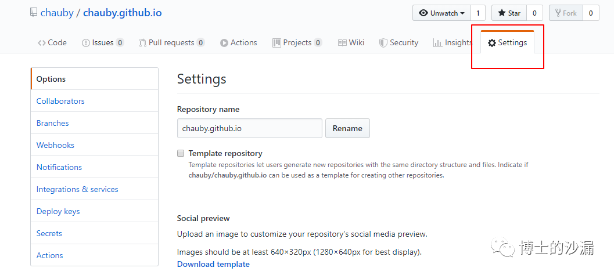The height and width of the screenshot is (275, 614).
Task: Click the Social preview heading
Action: (x=203, y=218)
